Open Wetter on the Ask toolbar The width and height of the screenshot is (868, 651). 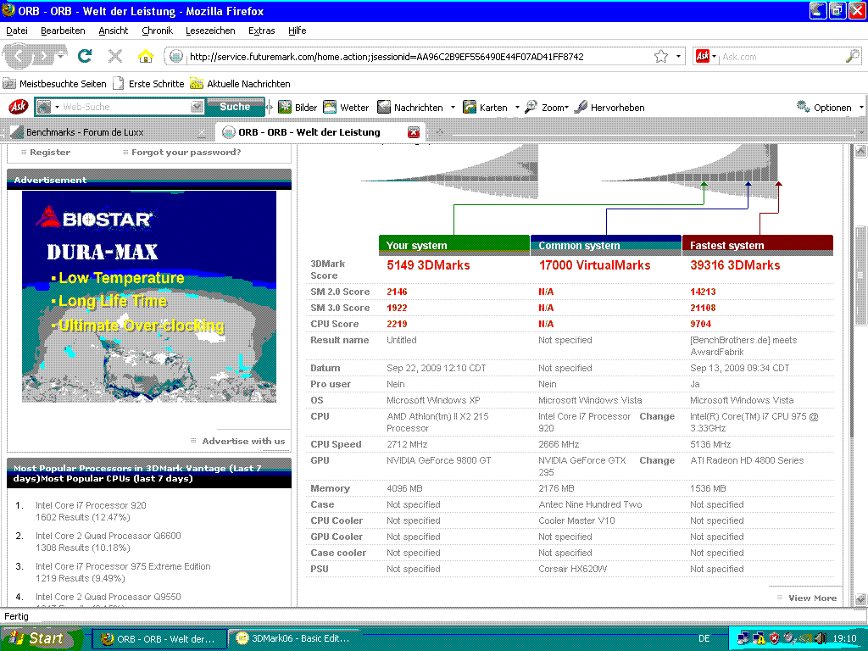pos(346,108)
